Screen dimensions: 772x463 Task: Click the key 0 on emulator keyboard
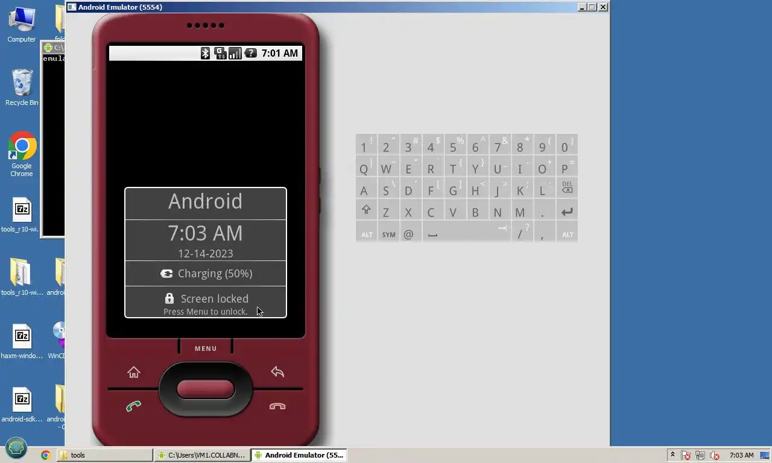[x=567, y=145]
